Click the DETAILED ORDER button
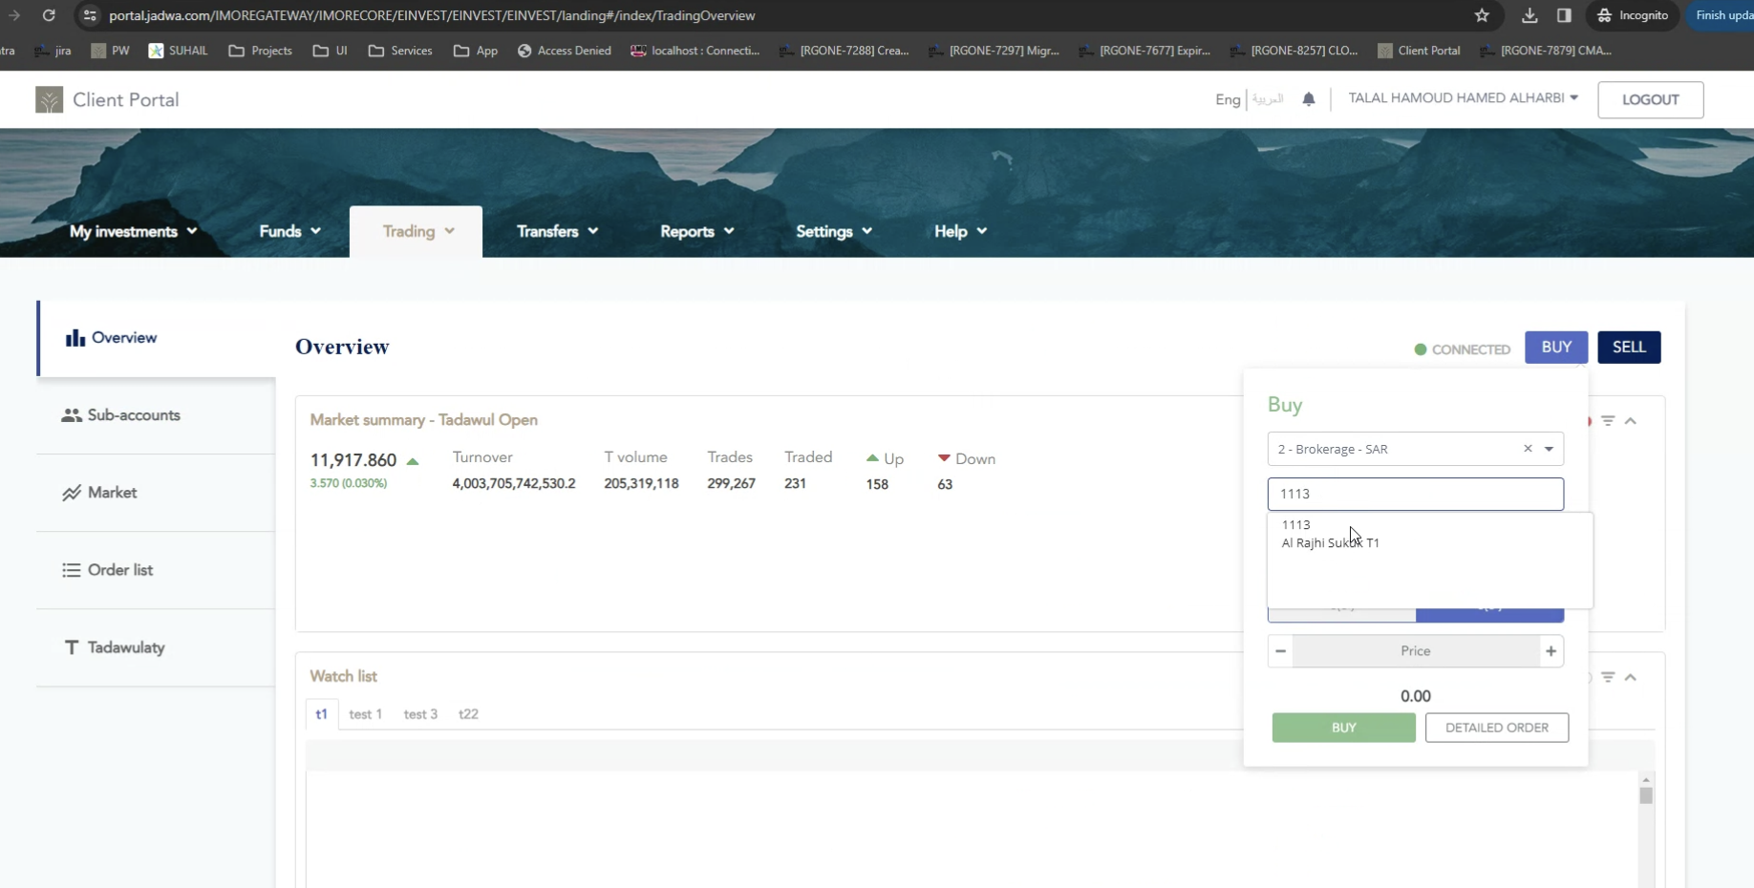Viewport: 1754px width, 888px height. pyautogui.click(x=1496, y=728)
